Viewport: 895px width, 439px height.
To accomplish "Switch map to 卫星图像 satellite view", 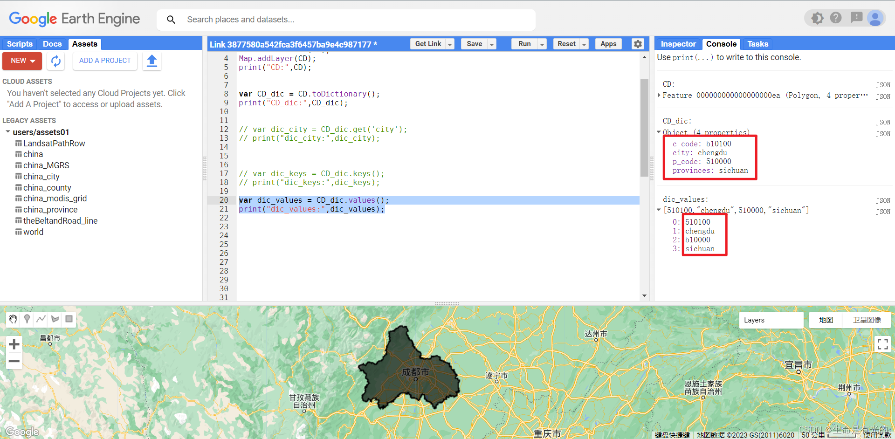I will (867, 320).
